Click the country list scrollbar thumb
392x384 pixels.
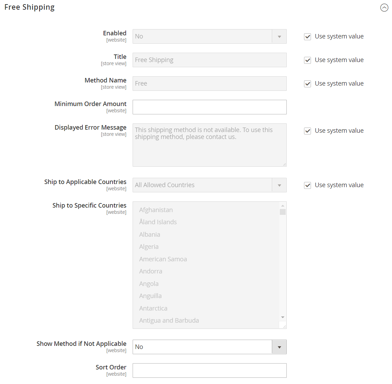tap(283, 212)
